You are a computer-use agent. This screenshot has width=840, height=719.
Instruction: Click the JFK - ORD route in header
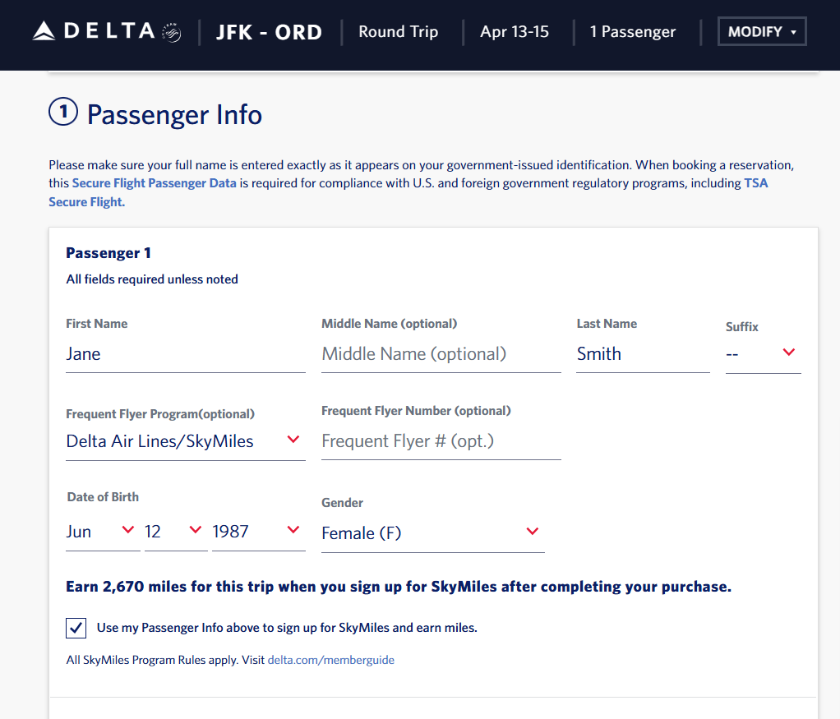pos(269,33)
